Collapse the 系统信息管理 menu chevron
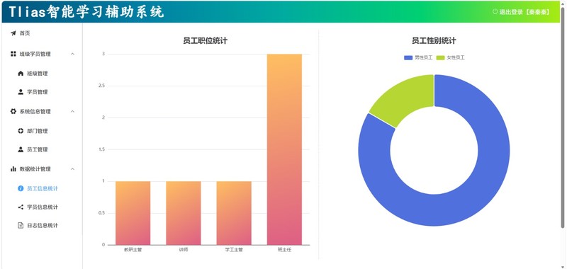 [73, 112]
